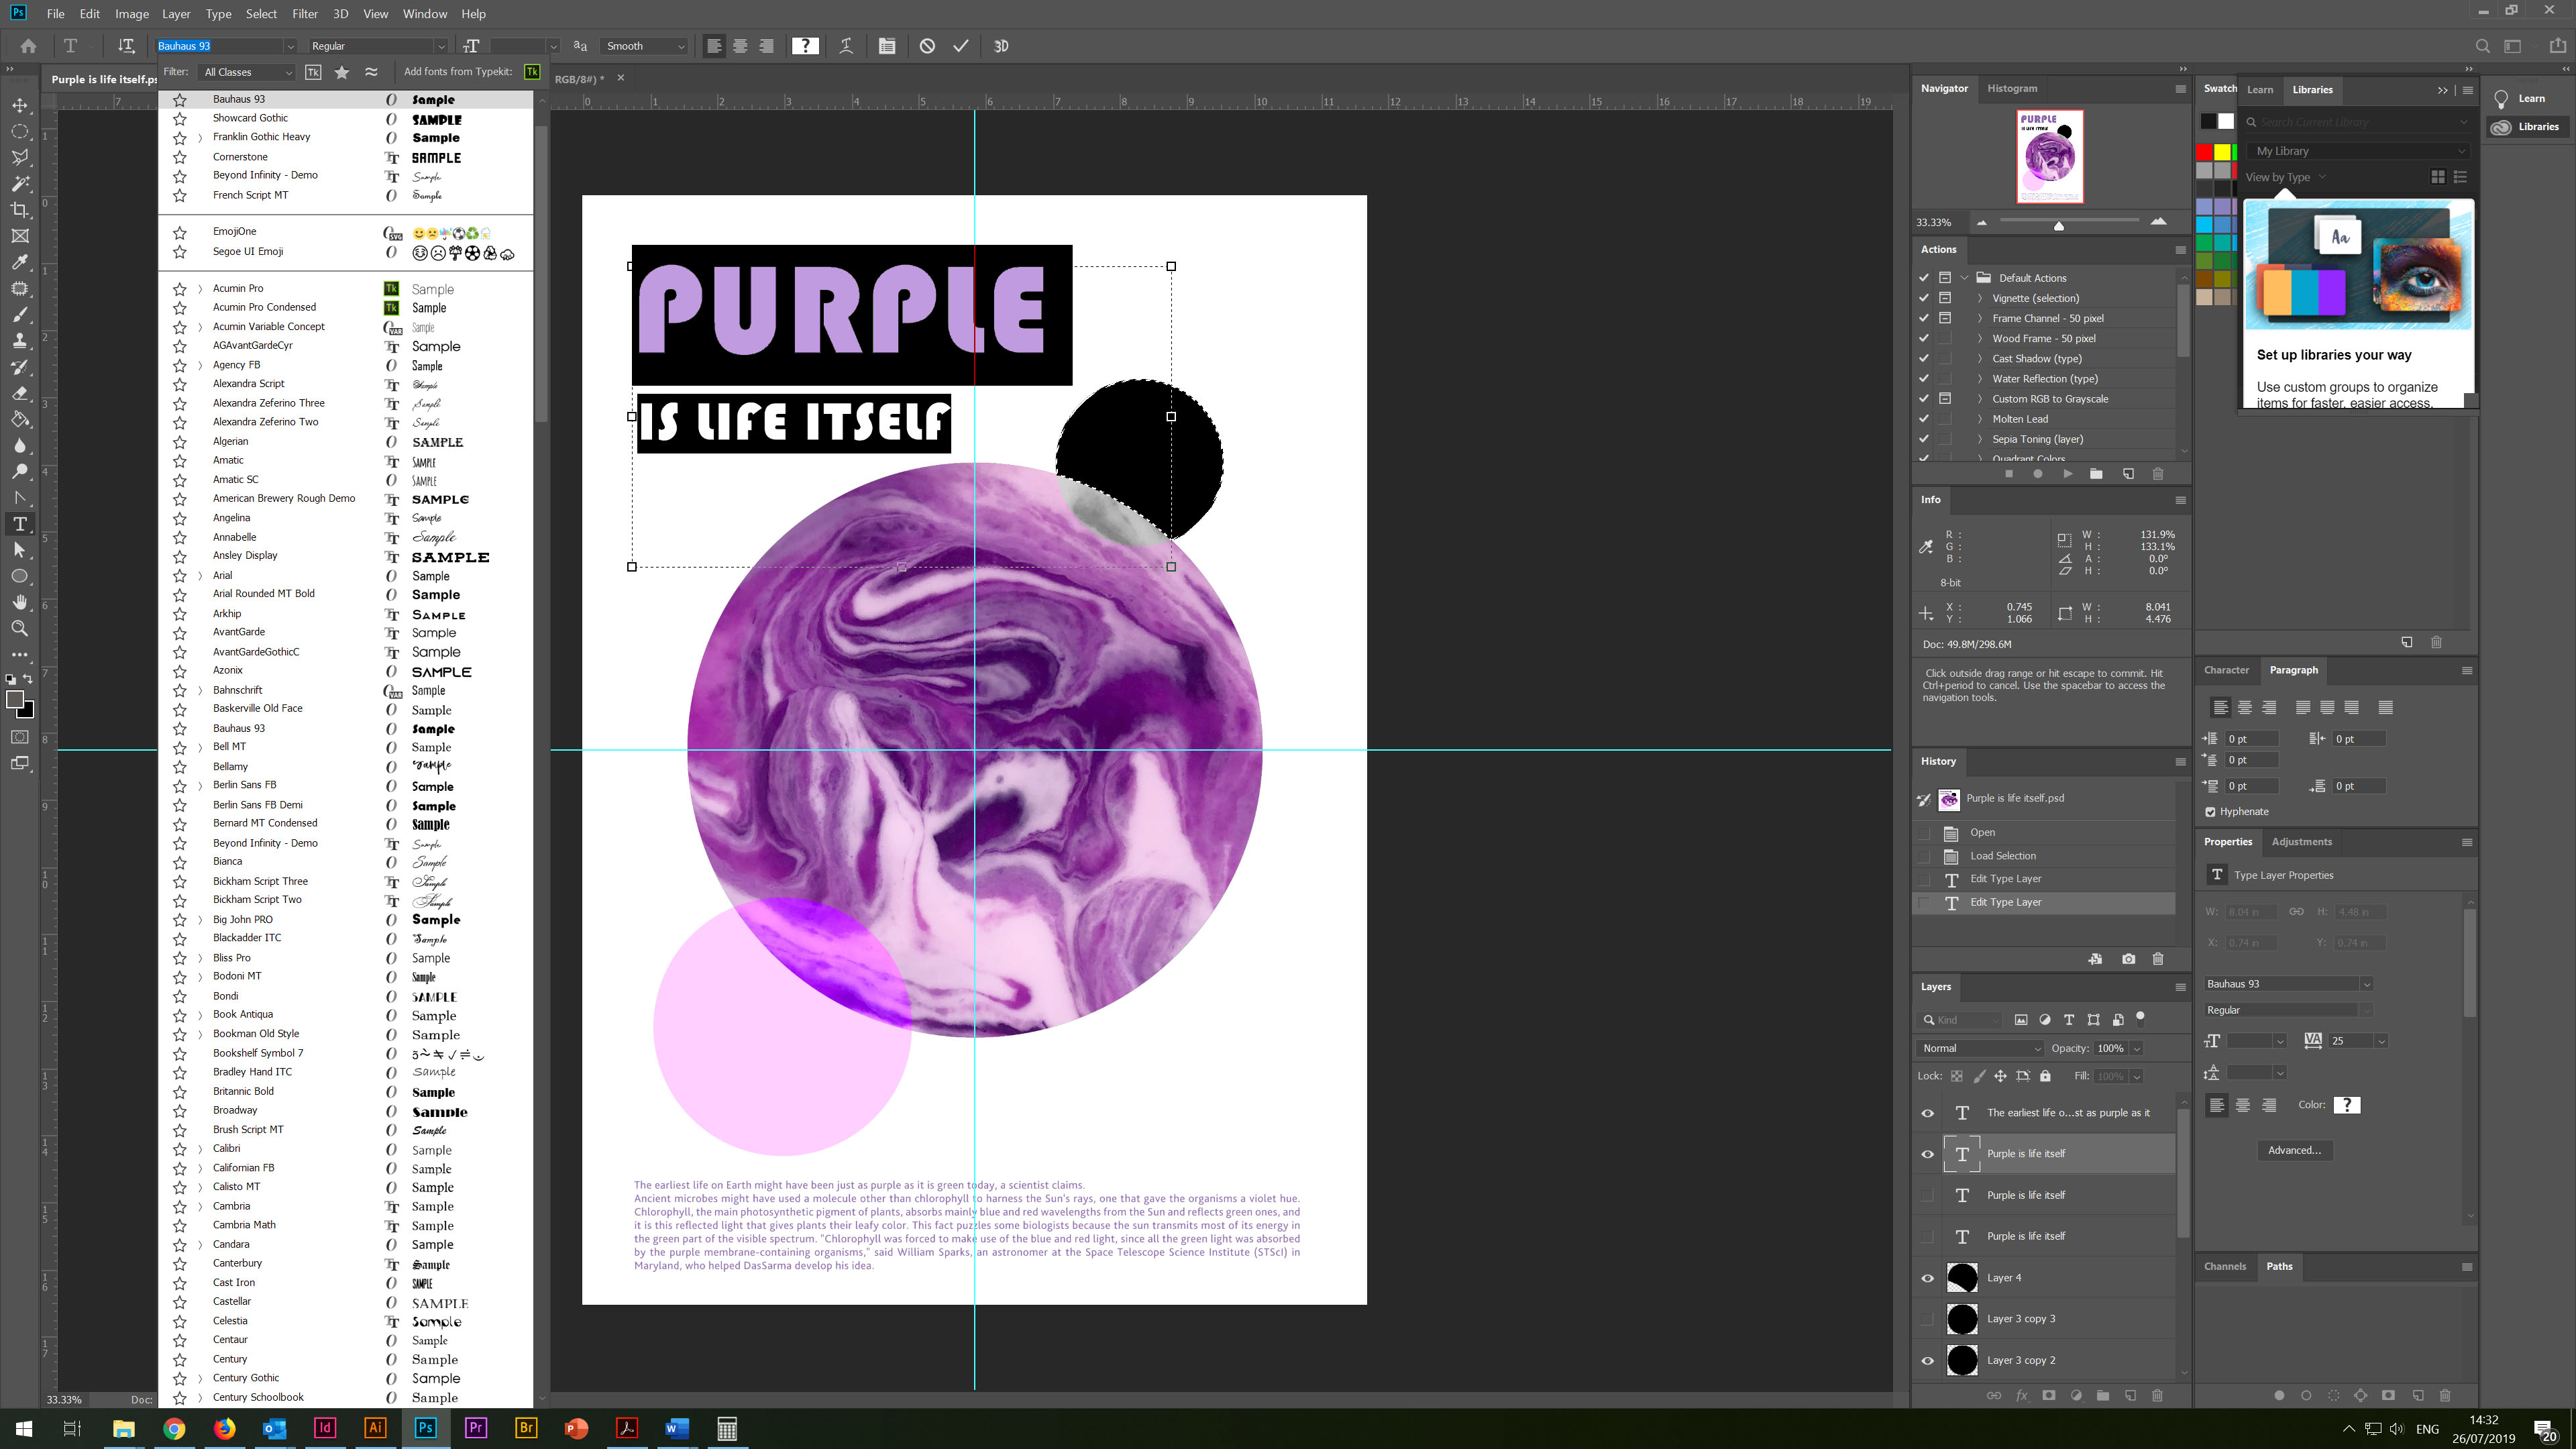2576x1449 pixels.
Task: Commit the current text edits checkmark
Action: tap(960, 46)
